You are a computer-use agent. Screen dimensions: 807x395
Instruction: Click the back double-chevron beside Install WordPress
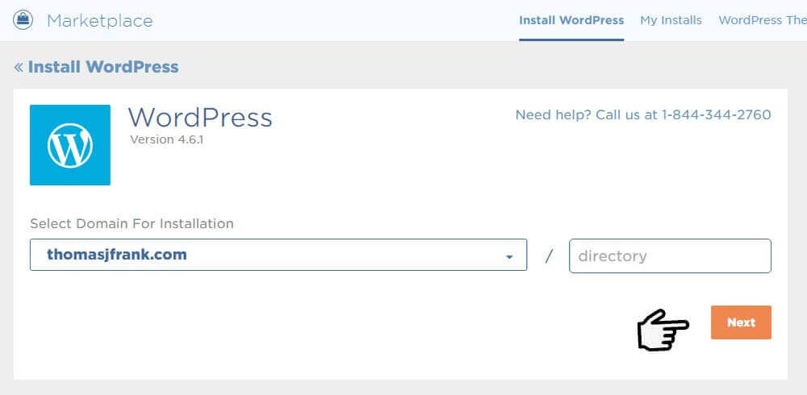coord(19,68)
